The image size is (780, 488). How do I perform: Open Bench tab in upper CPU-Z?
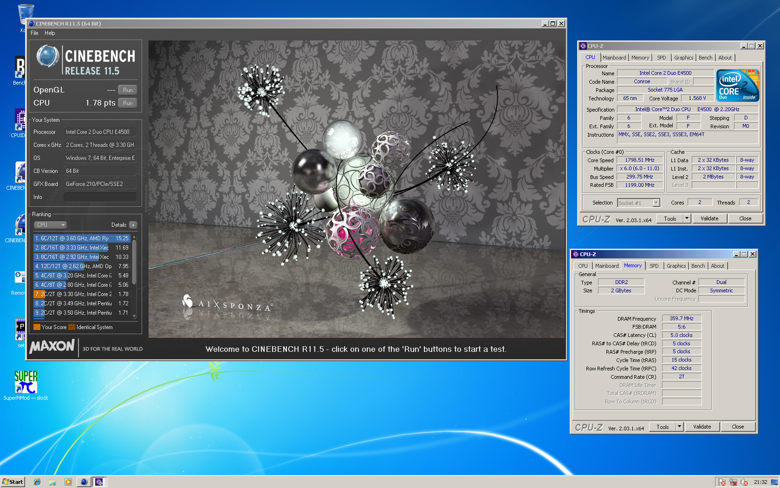706,58
